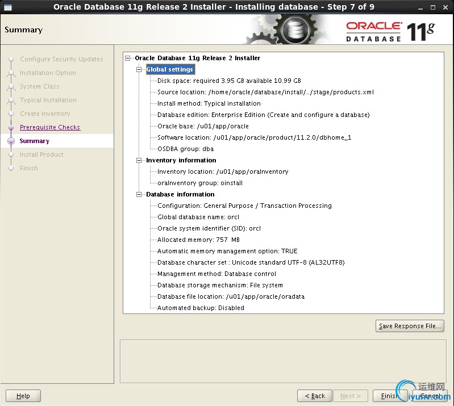Select the Install method: Typical installation row
The height and width of the screenshot is (406, 454).
point(209,103)
